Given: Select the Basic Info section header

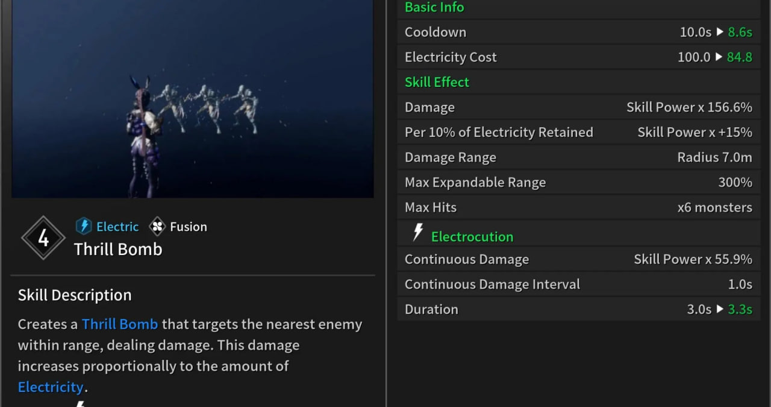Looking at the screenshot, I should click(434, 7).
